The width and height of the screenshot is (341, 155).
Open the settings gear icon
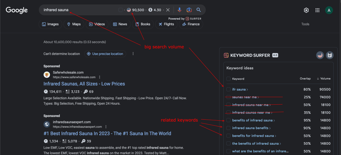(306, 10)
